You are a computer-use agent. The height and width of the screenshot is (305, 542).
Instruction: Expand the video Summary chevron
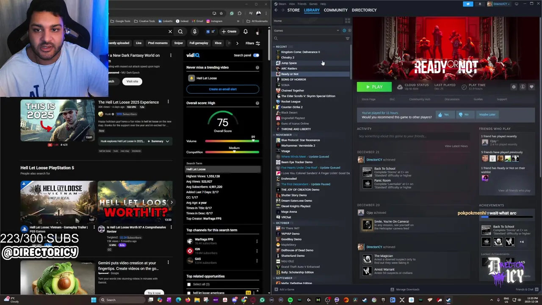coord(167,141)
